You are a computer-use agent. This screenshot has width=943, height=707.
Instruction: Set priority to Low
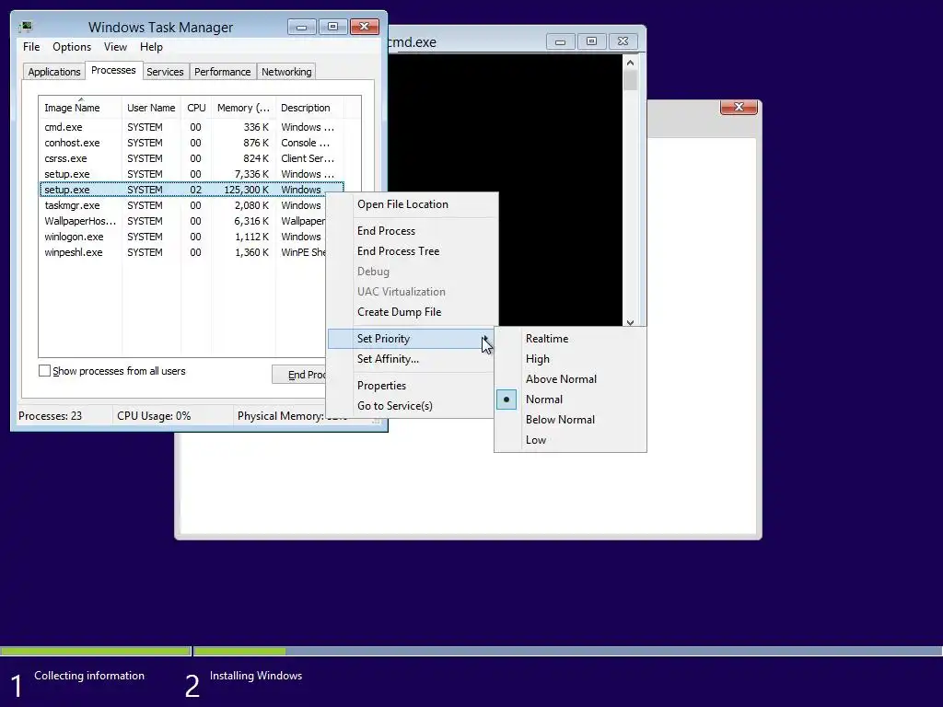(x=535, y=440)
